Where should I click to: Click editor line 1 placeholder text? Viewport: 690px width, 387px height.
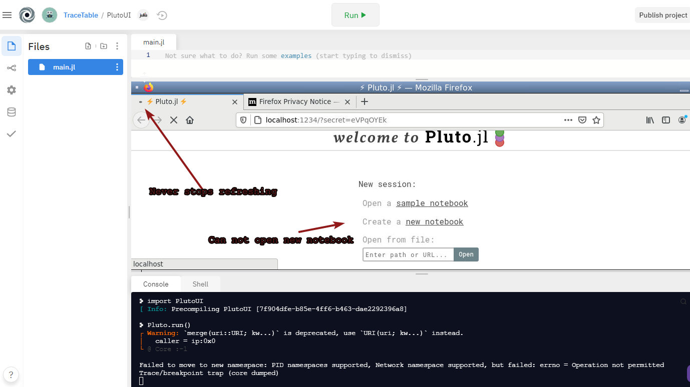tap(288, 55)
